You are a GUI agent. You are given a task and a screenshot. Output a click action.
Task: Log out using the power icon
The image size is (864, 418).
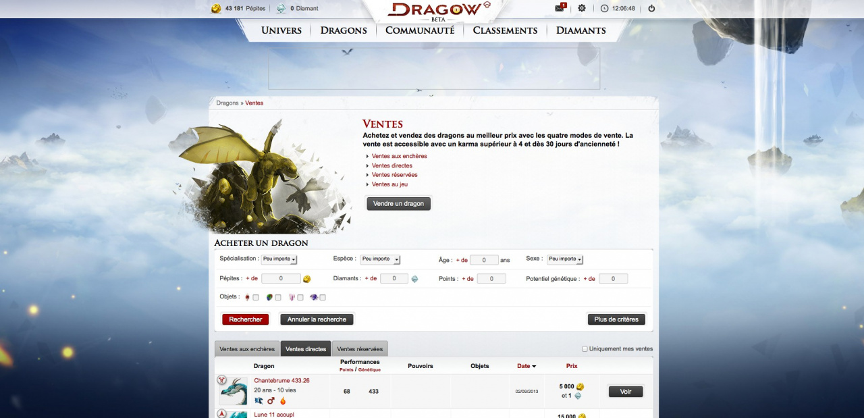point(651,8)
